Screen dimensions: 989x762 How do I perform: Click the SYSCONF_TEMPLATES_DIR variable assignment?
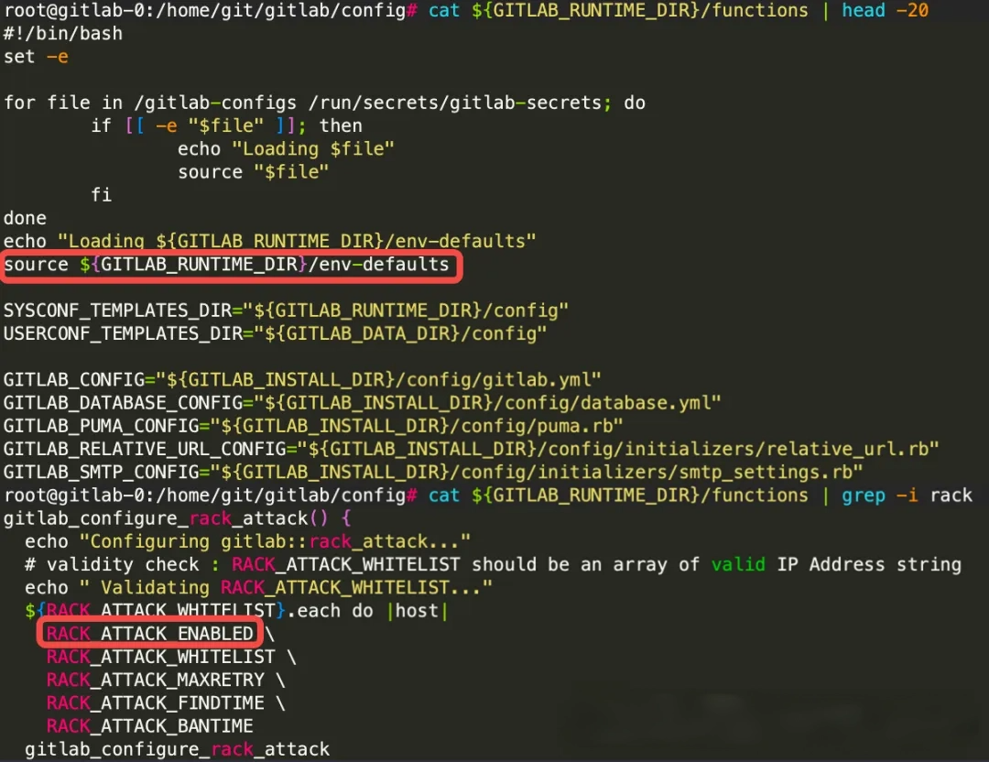286,310
